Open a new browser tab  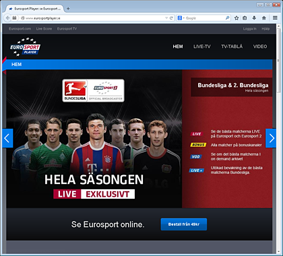pyautogui.click(x=68, y=9)
